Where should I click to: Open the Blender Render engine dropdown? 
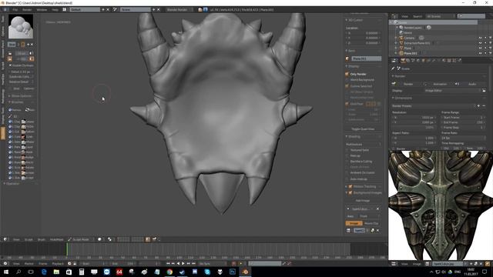point(179,10)
